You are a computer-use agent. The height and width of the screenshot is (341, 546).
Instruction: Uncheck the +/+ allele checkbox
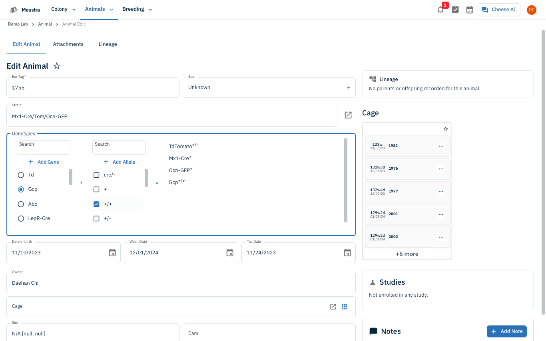[96, 204]
